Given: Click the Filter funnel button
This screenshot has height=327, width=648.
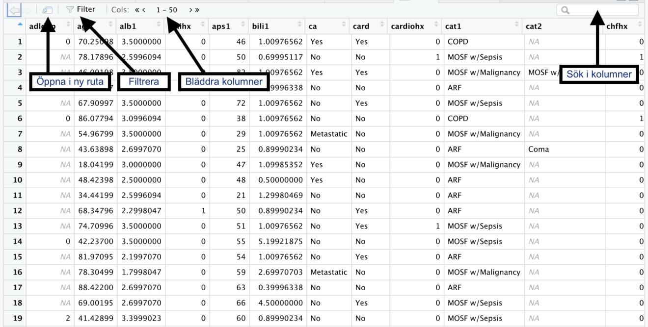Looking at the screenshot, I should click(81, 9).
